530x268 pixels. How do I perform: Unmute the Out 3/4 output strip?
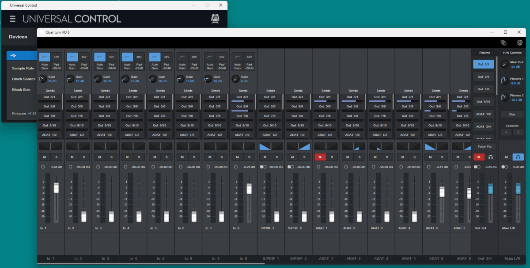pyautogui.click(x=479, y=157)
